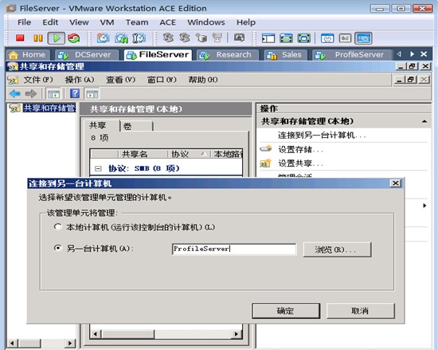438x350 pixels.
Task: Click the share list horizontal scrollbar thumb
Action: click(x=128, y=334)
